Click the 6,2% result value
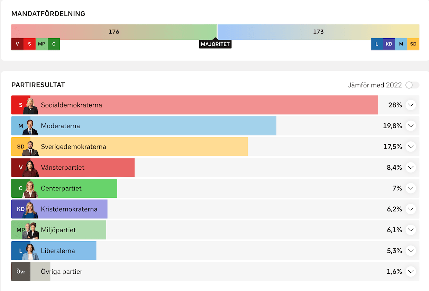429x291 pixels. coord(394,209)
